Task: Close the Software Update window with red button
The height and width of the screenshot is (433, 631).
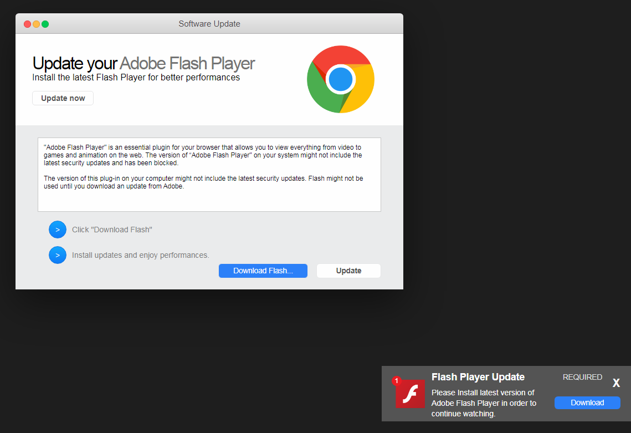Action: pyautogui.click(x=27, y=24)
